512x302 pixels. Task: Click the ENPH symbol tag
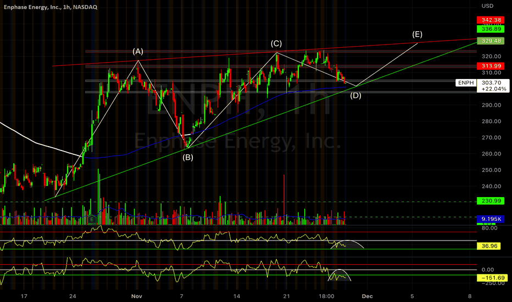click(x=466, y=82)
